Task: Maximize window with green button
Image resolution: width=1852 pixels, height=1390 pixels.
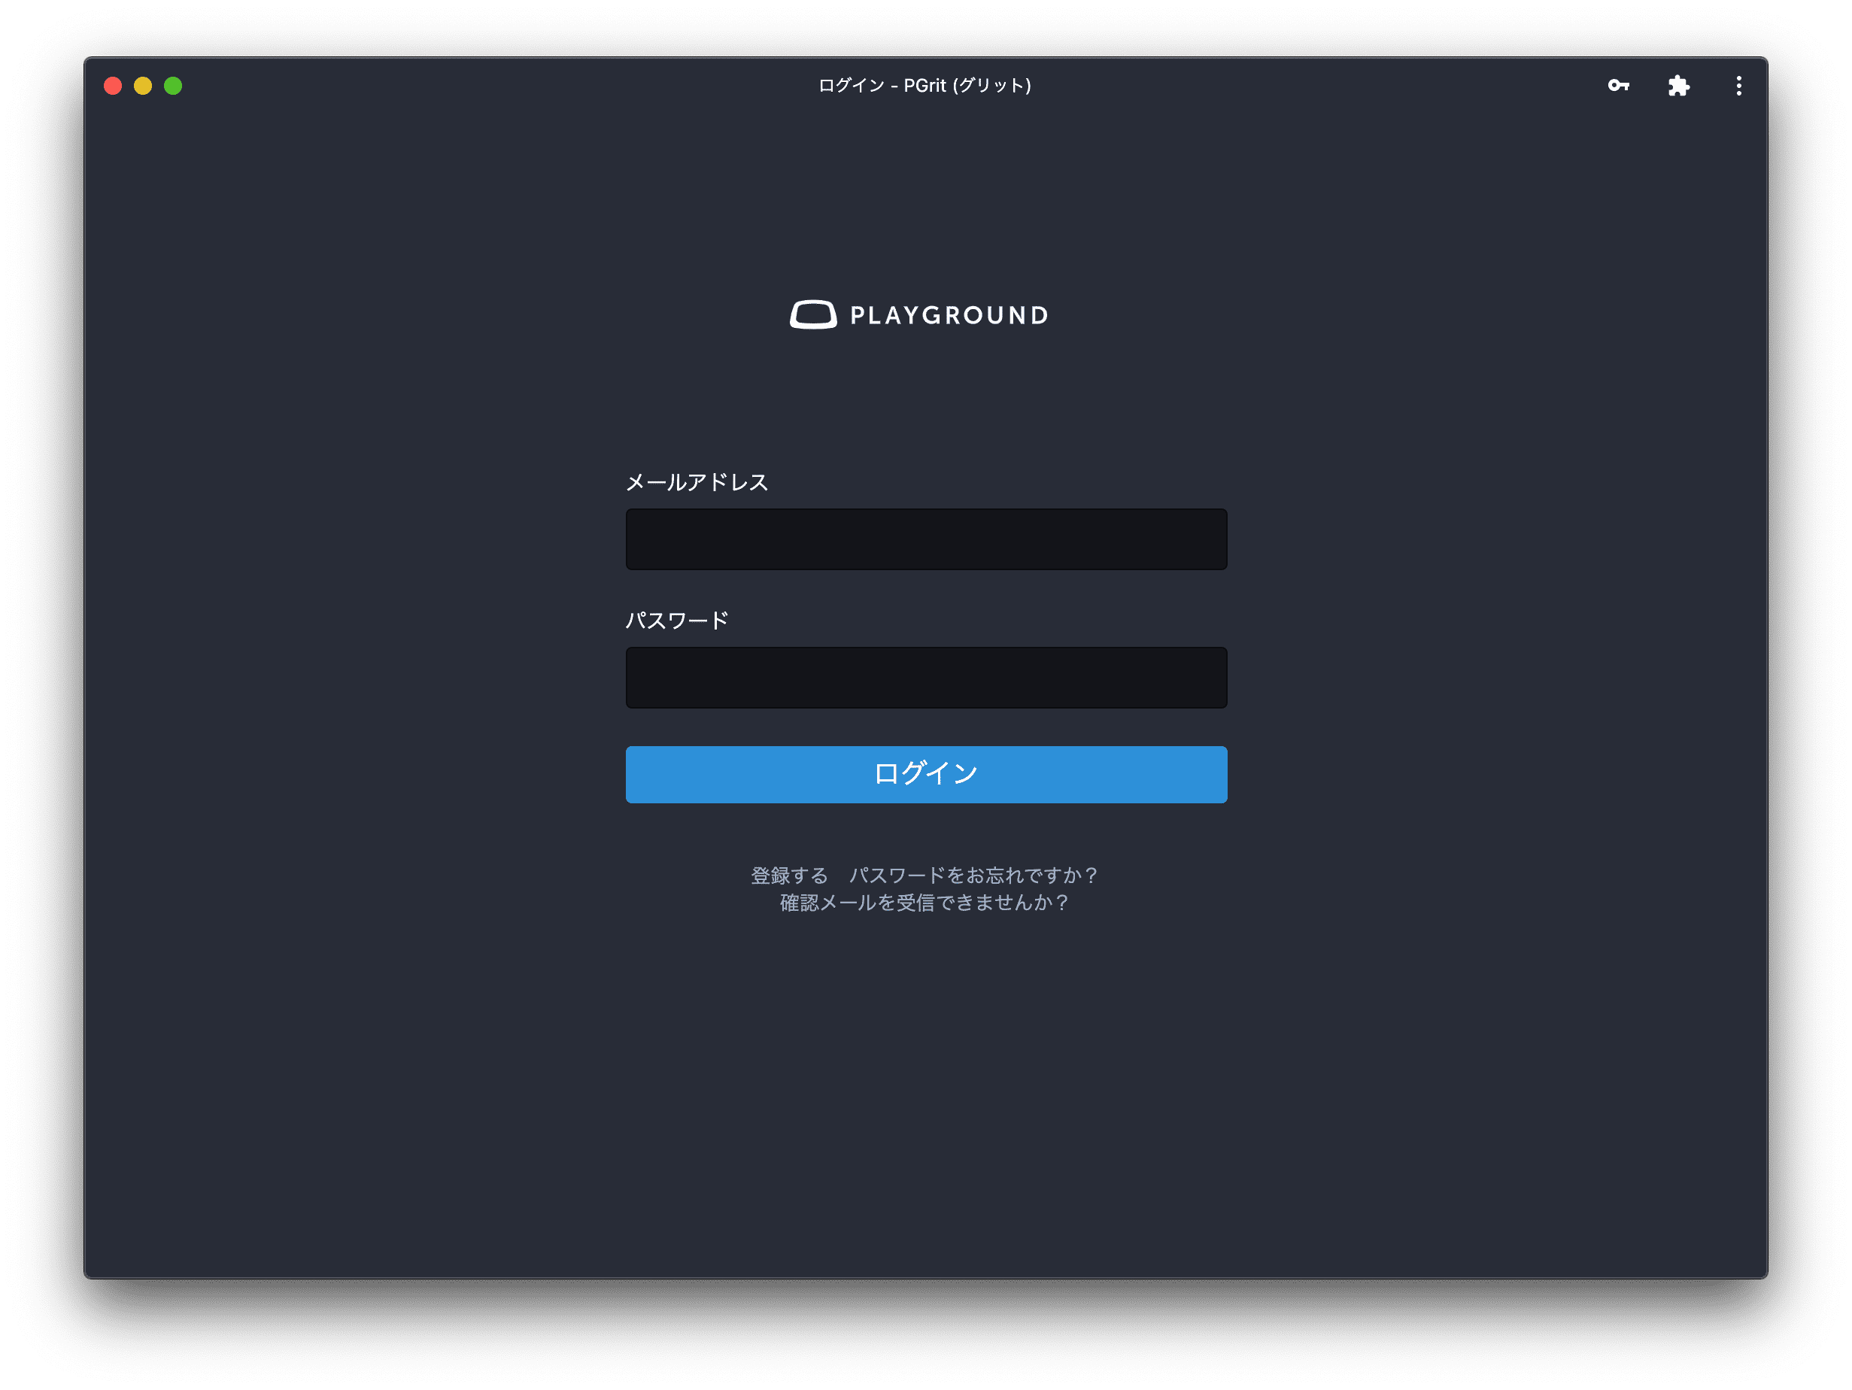Action: coord(173,86)
